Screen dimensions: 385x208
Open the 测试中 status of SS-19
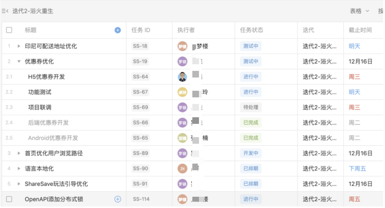pos(251,61)
